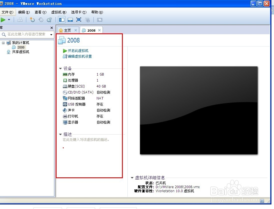Image resolution: width=274 pixels, height=209 pixels.
Task: Open the 选项卡(T) menu
Action: (79, 12)
